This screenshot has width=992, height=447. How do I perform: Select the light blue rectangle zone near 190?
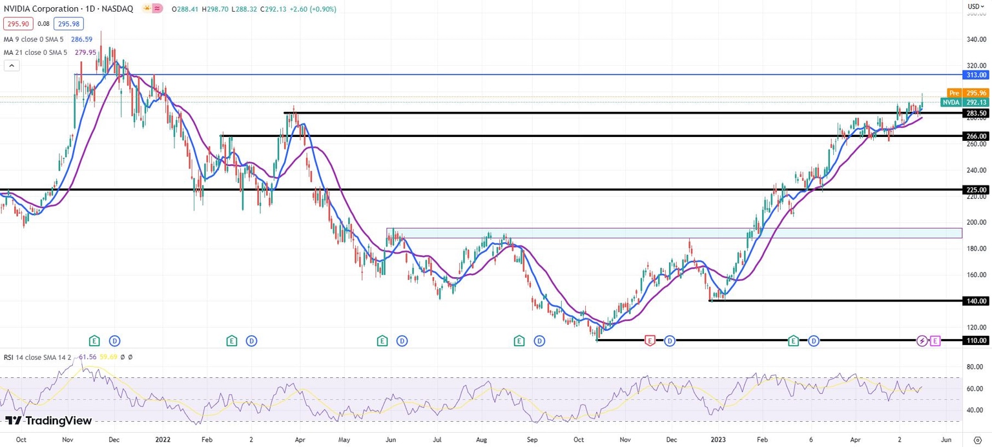[674, 233]
